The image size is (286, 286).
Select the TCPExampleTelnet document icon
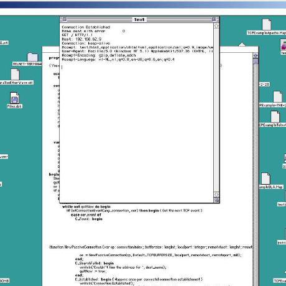275,116
